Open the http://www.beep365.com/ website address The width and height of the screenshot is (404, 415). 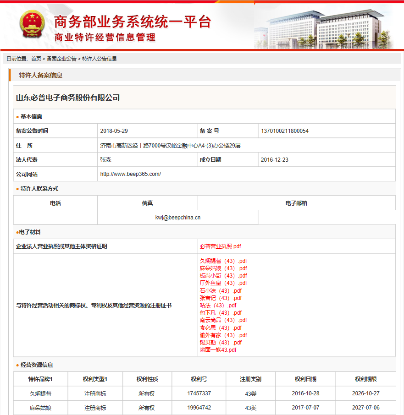coord(131,174)
